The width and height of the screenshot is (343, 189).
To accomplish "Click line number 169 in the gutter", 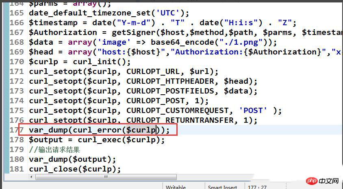I will point(17,52).
